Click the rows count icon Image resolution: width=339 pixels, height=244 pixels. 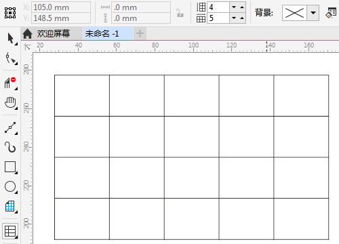coord(201,7)
